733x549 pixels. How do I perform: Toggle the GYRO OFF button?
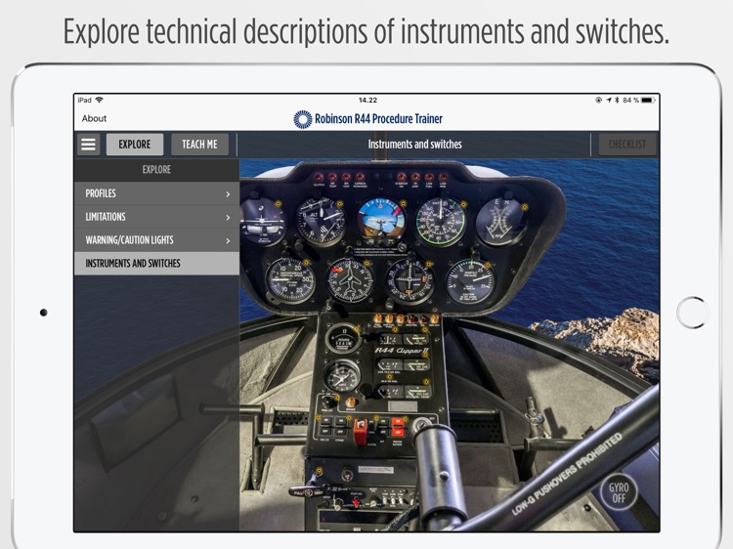619,493
